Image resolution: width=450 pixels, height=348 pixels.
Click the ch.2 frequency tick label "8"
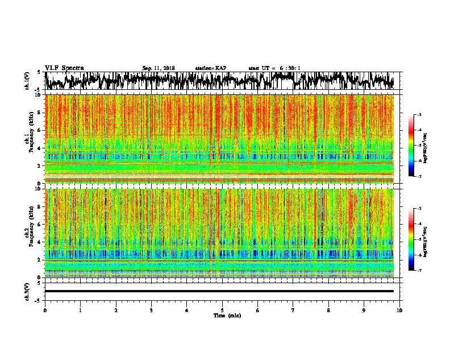(x=39, y=207)
